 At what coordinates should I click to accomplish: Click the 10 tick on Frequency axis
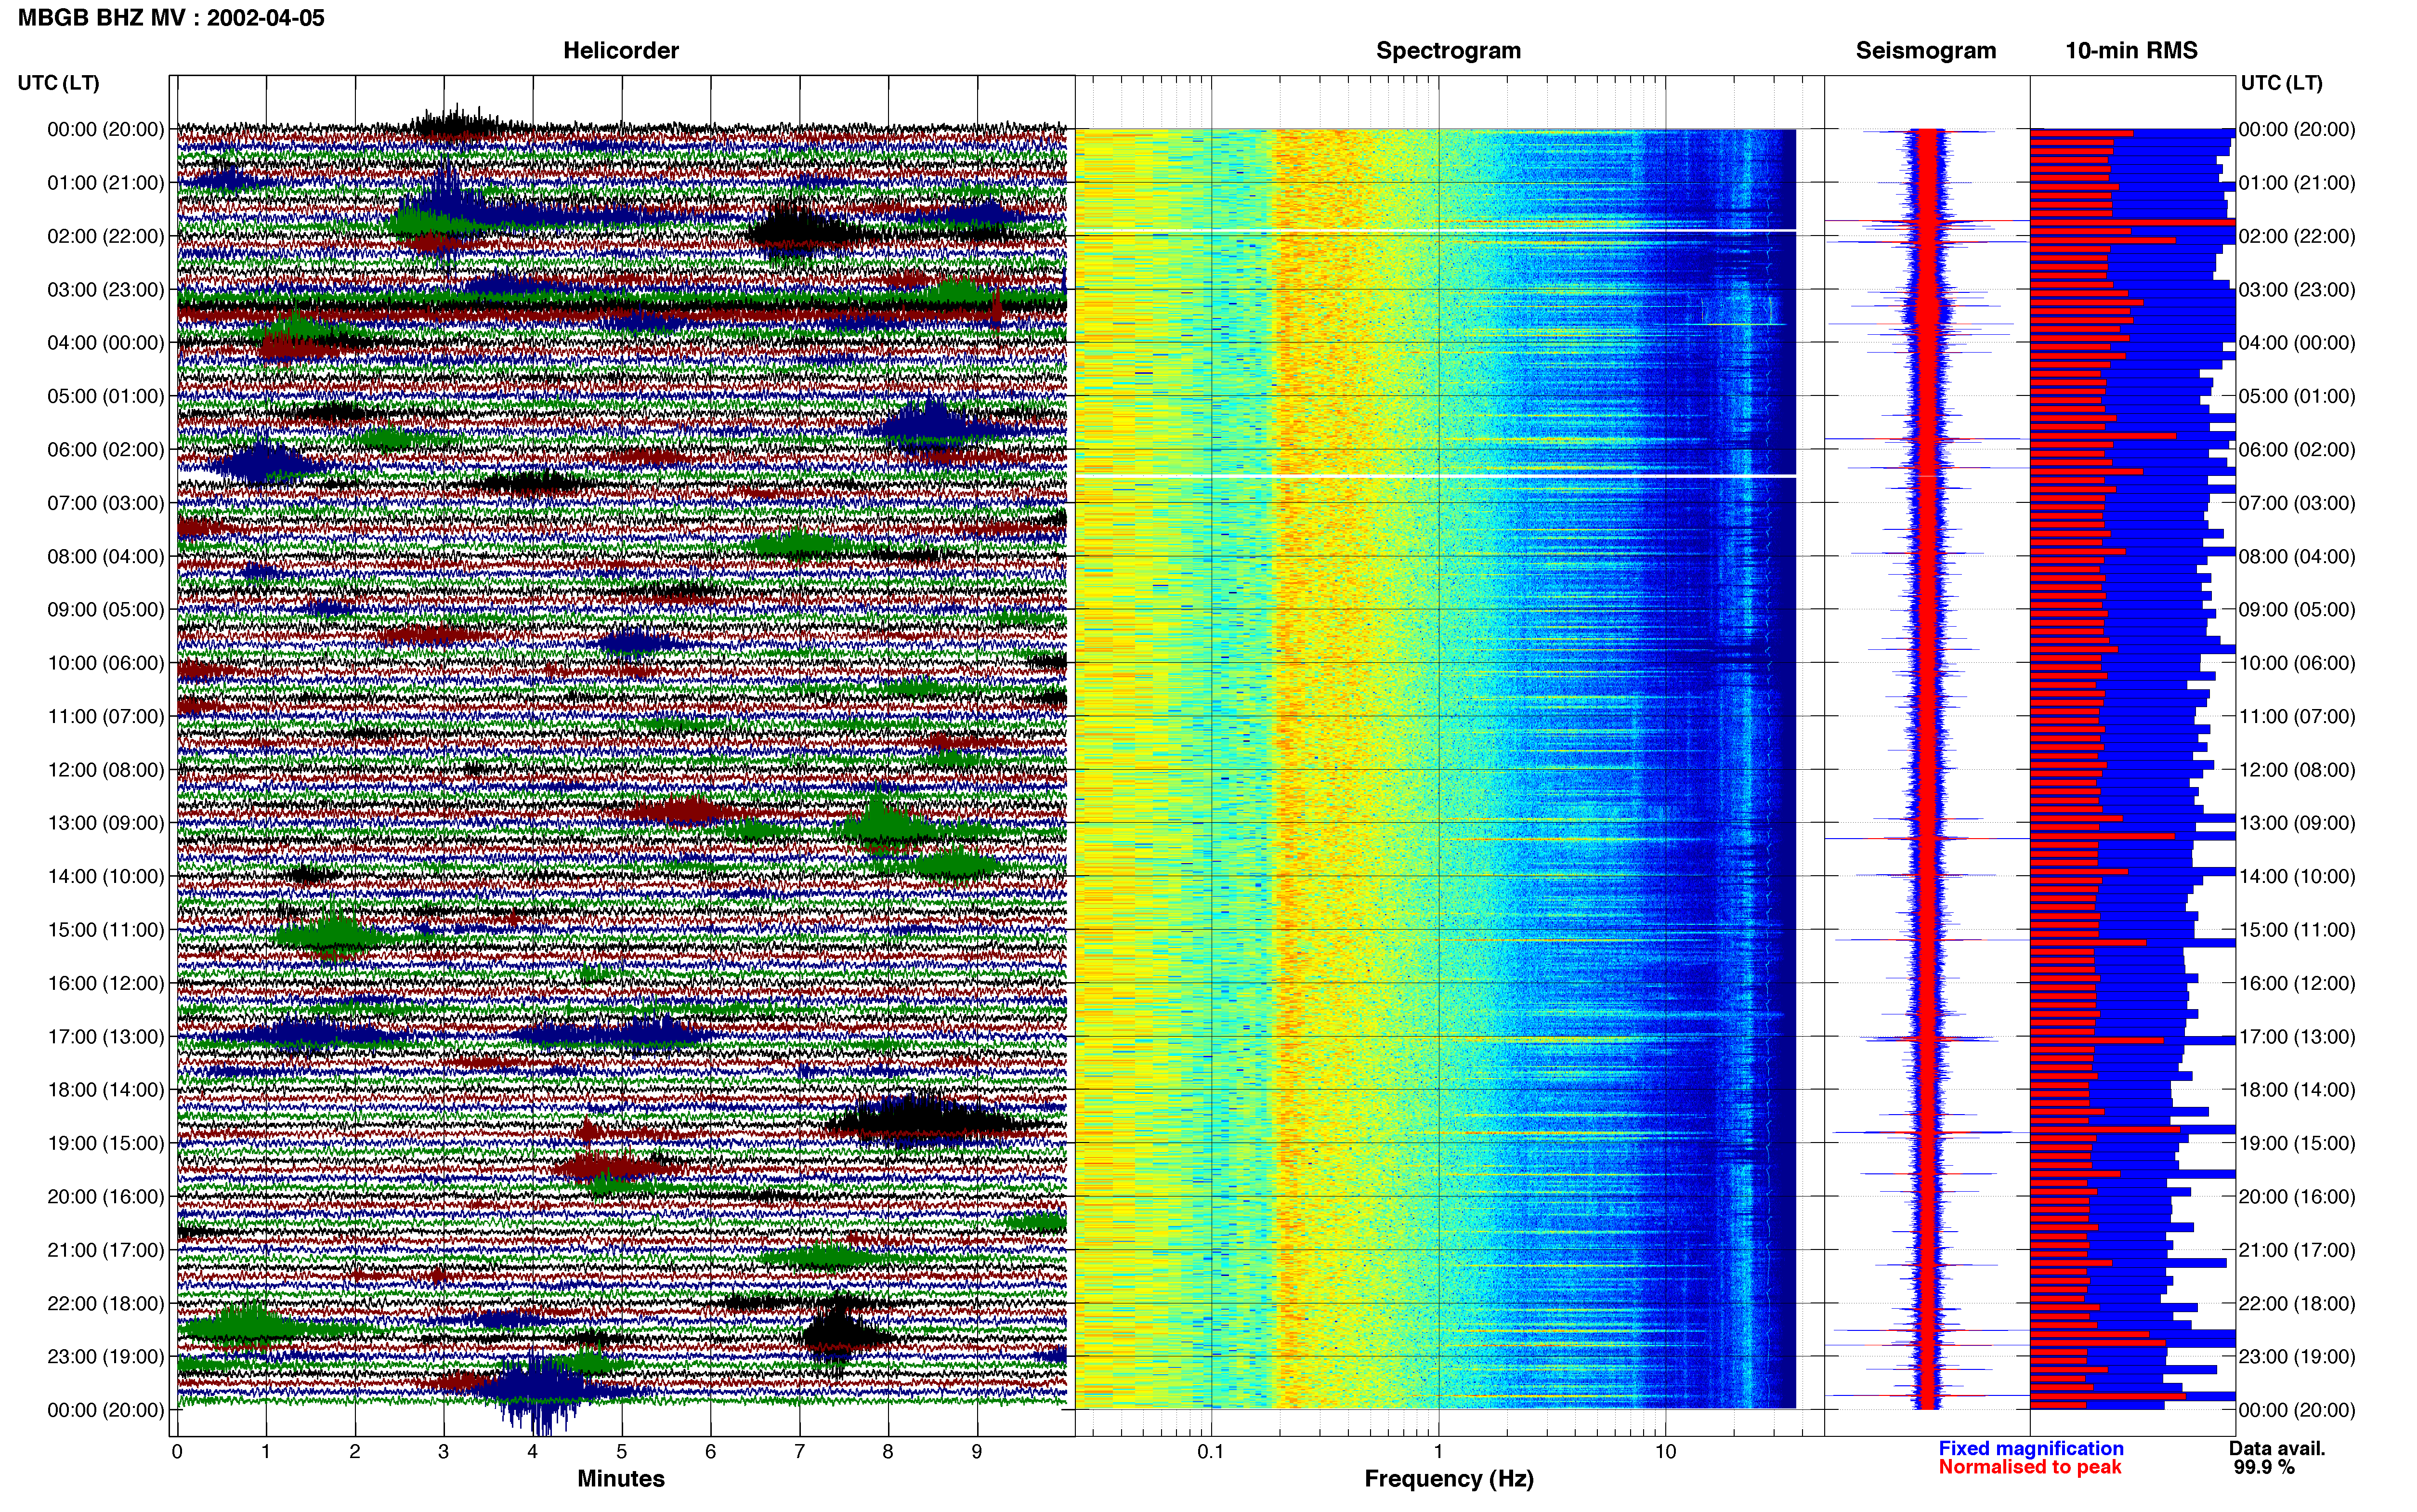(x=1665, y=1452)
